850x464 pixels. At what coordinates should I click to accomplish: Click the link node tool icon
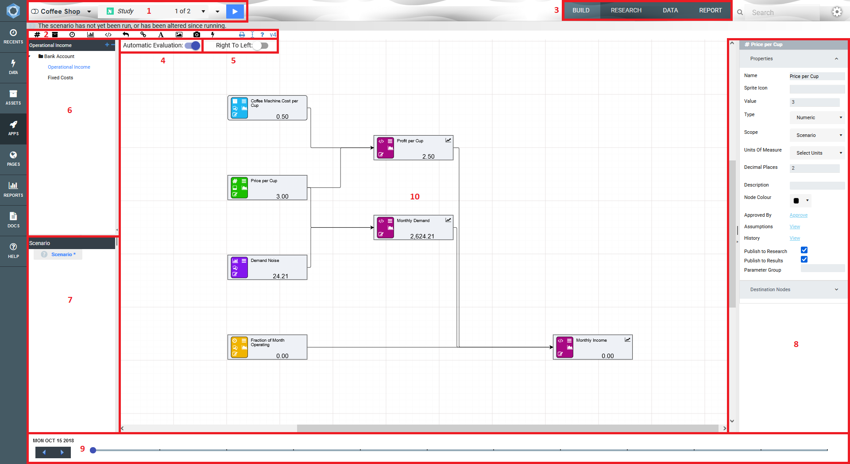tap(143, 35)
